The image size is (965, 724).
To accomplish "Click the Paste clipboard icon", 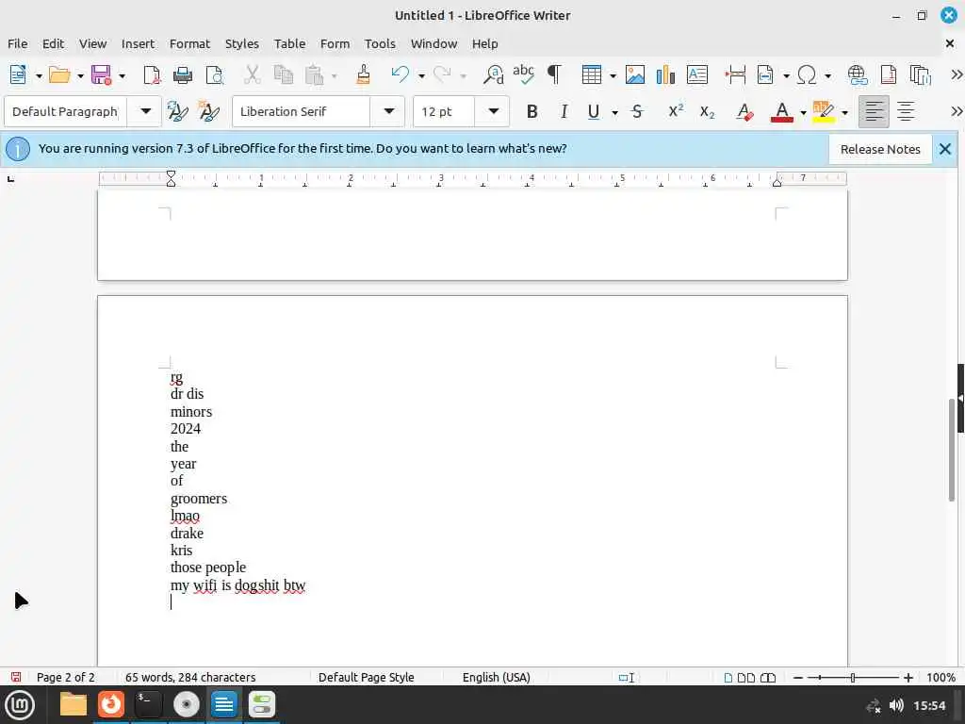I will [314, 75].
